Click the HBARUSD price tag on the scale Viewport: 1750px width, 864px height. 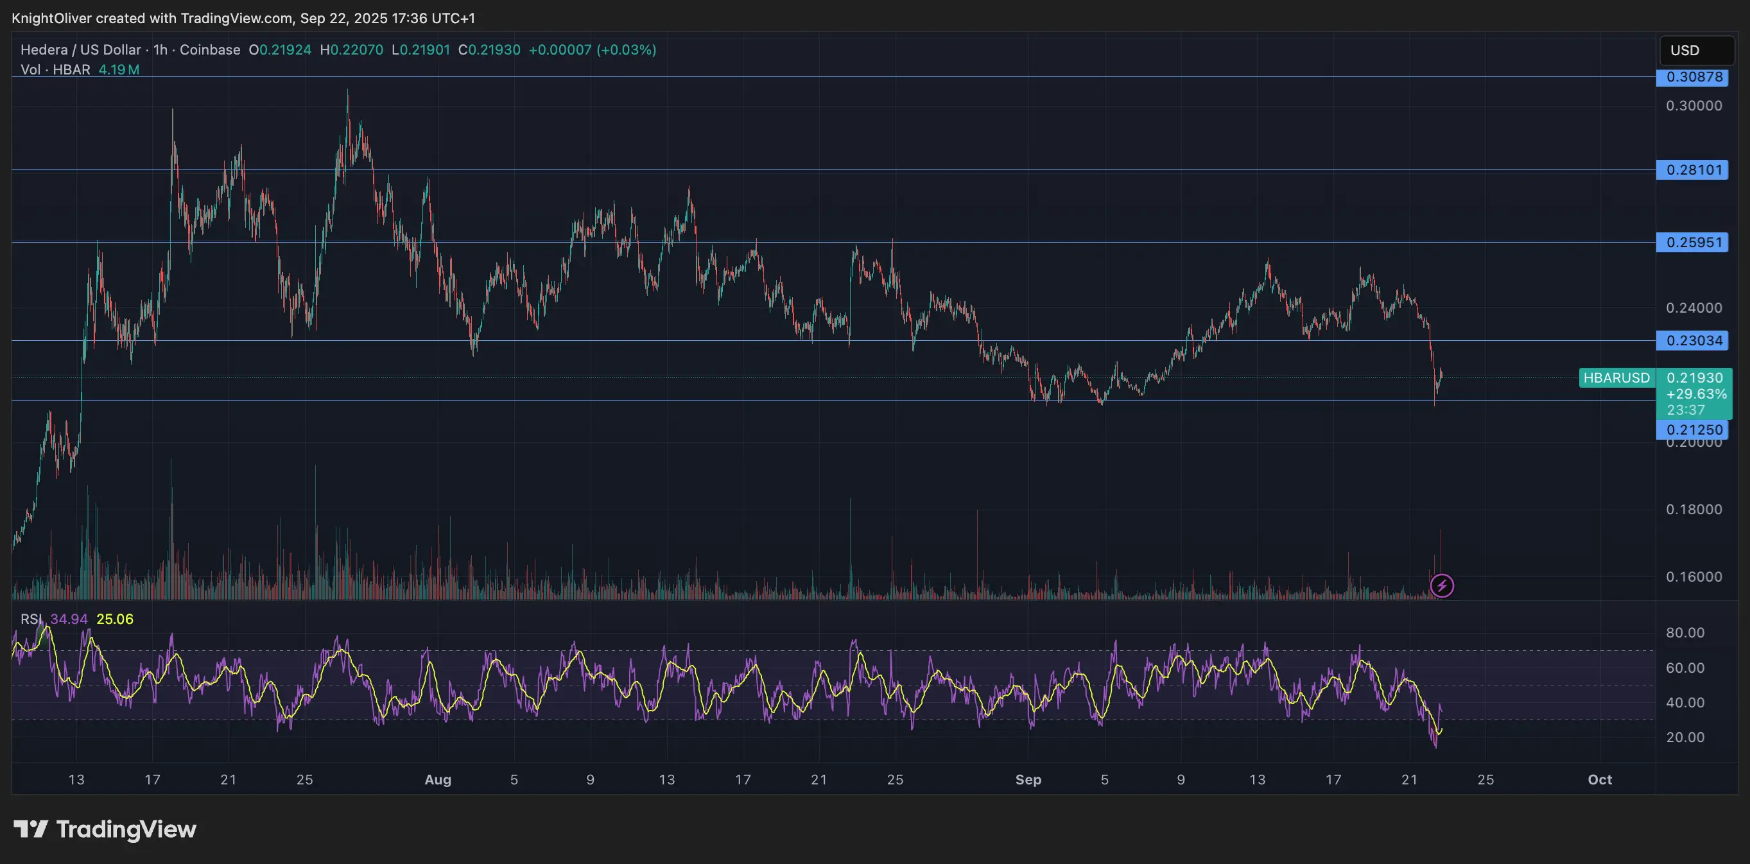pos(1617,378)
